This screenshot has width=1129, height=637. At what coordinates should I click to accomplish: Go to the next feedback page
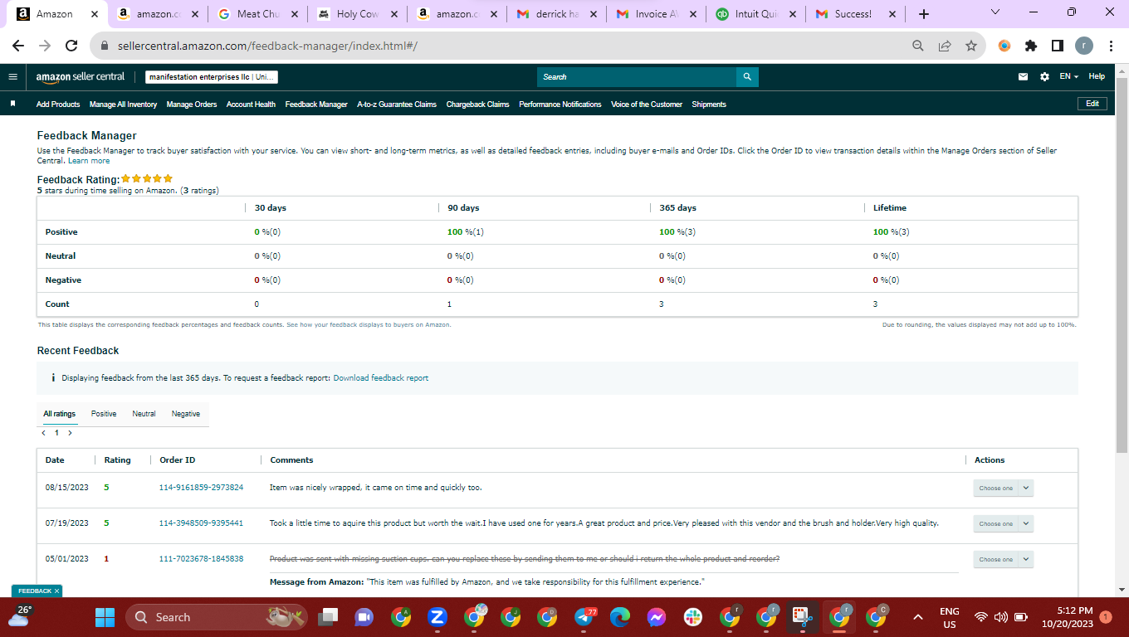[70, 433]
